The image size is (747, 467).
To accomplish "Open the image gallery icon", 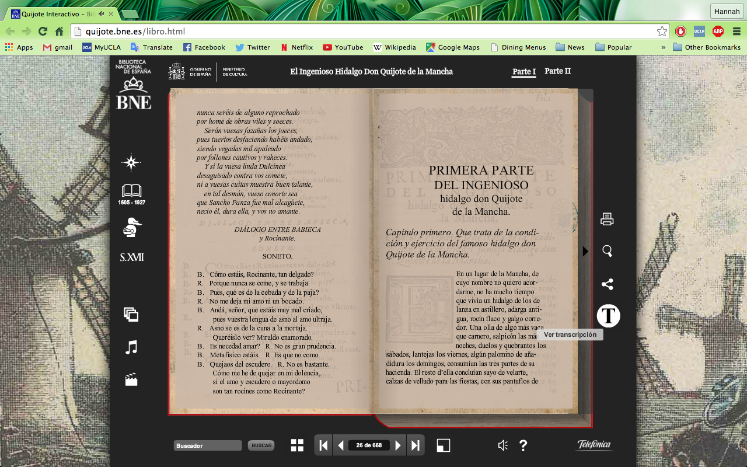I will coord(131,315).
